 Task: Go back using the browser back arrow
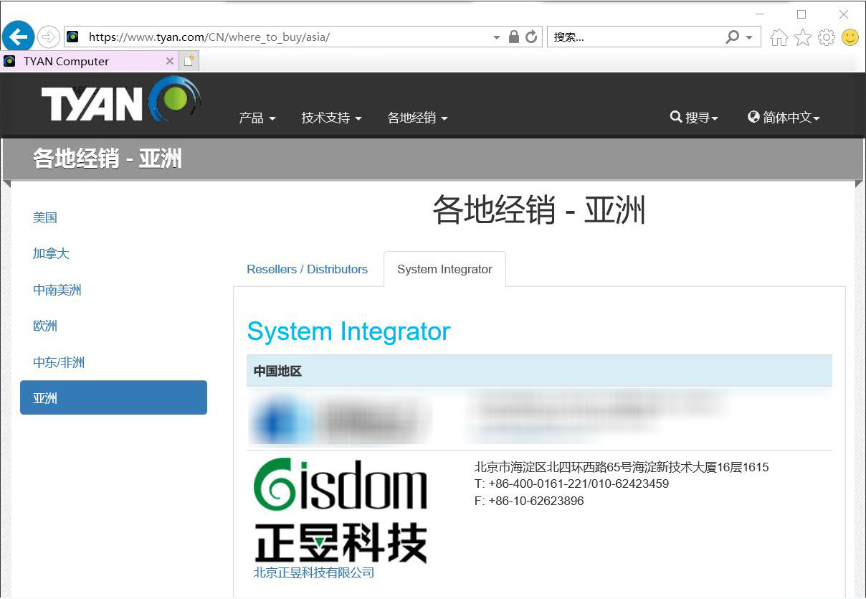[x=19, y=36]
